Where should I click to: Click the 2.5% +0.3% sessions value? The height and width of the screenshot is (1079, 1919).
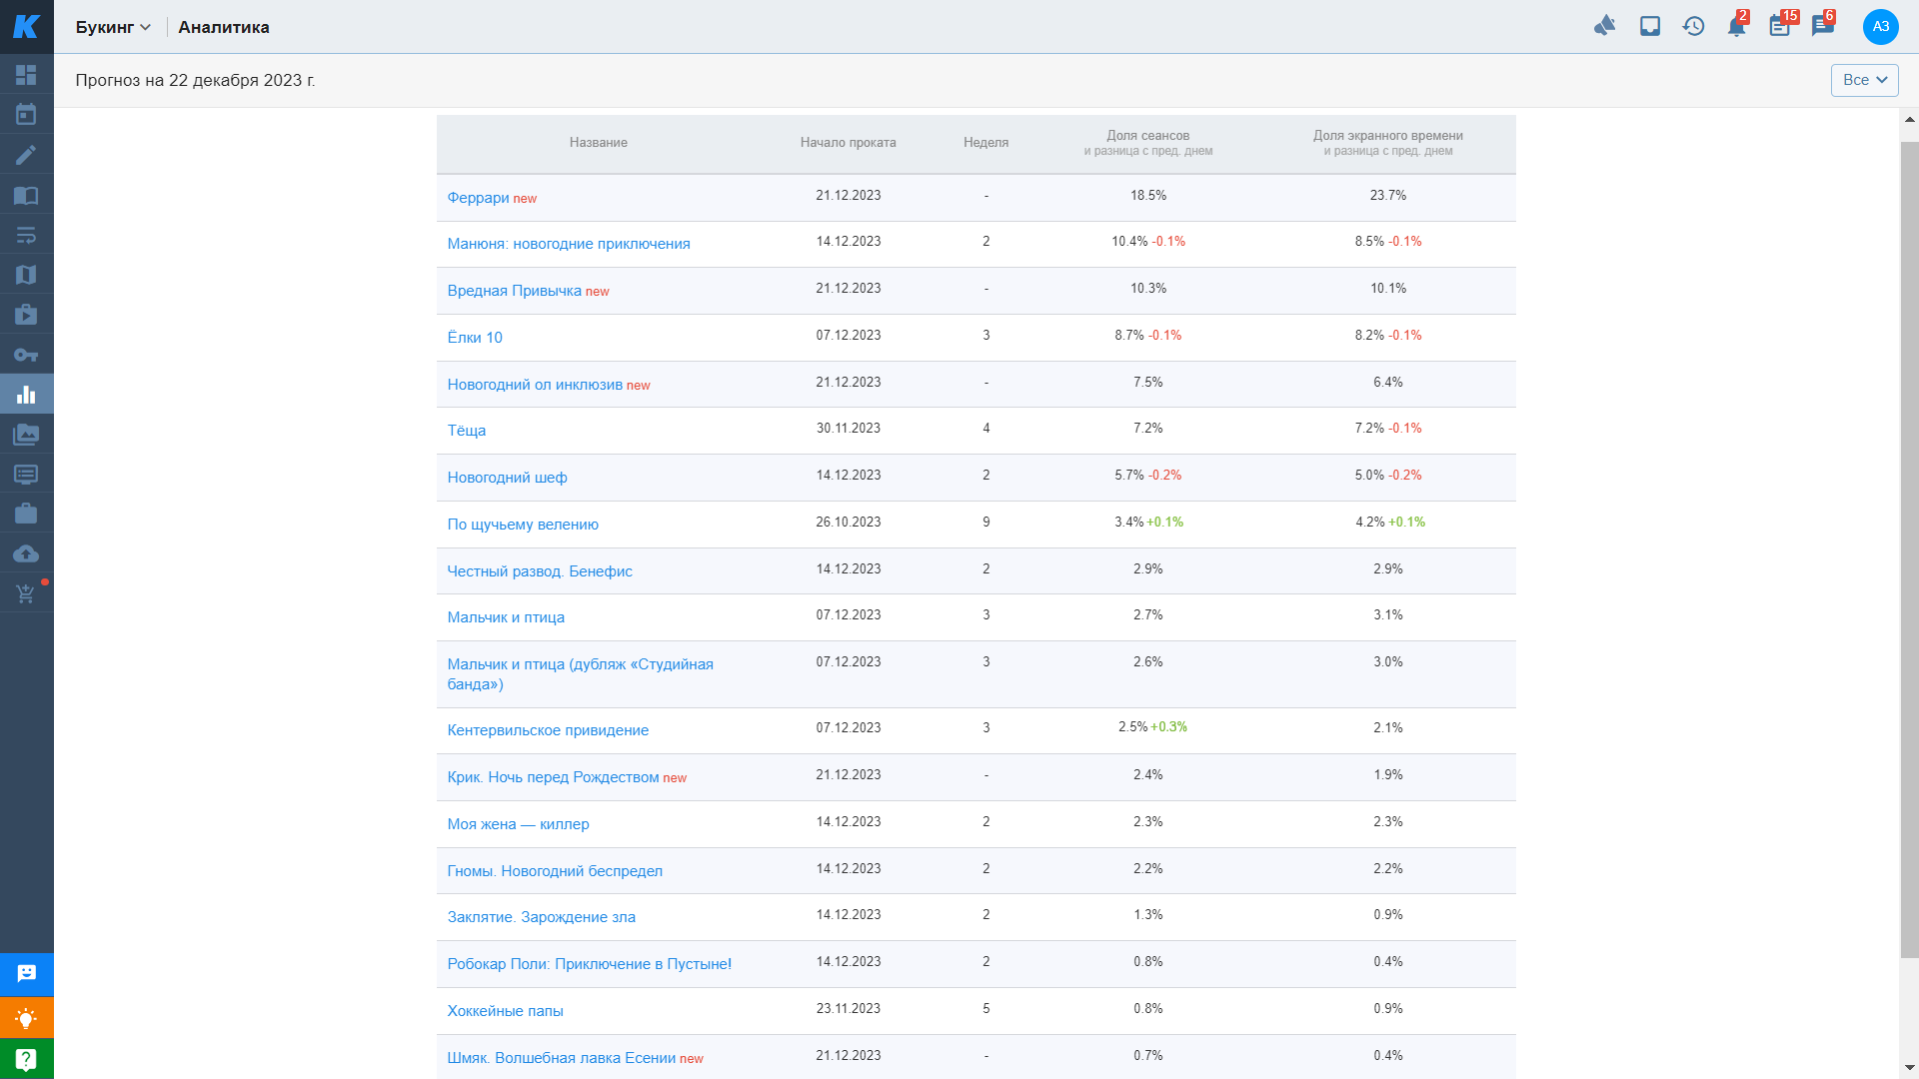pos(1152,727)
